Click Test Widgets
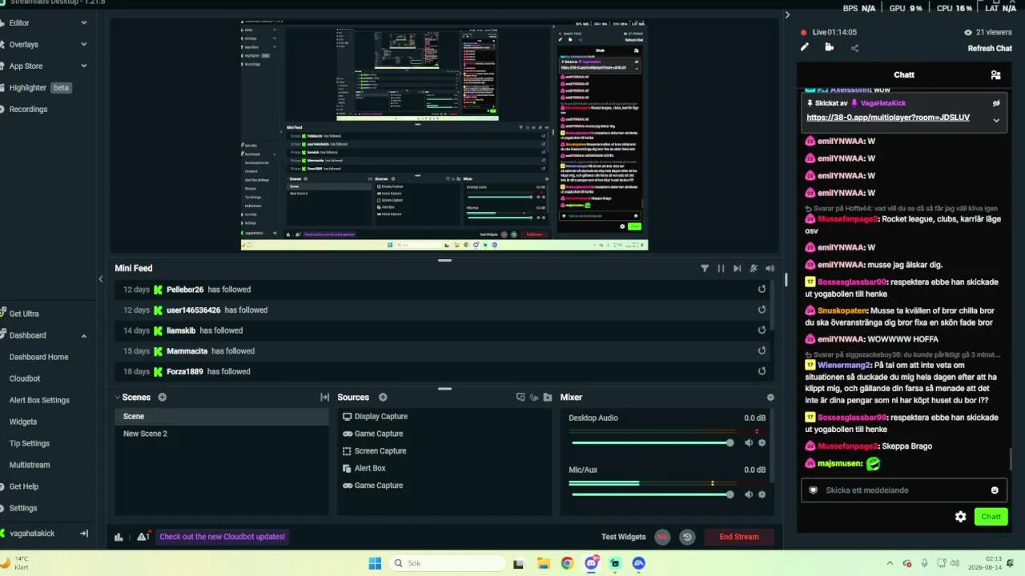1025x576 pixels. click(624, 537)
